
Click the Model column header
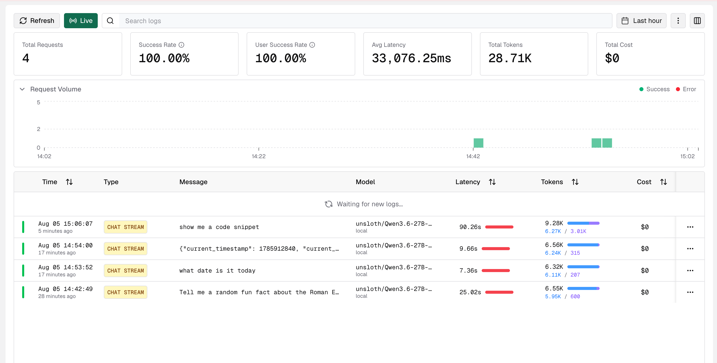click(365, 182)
